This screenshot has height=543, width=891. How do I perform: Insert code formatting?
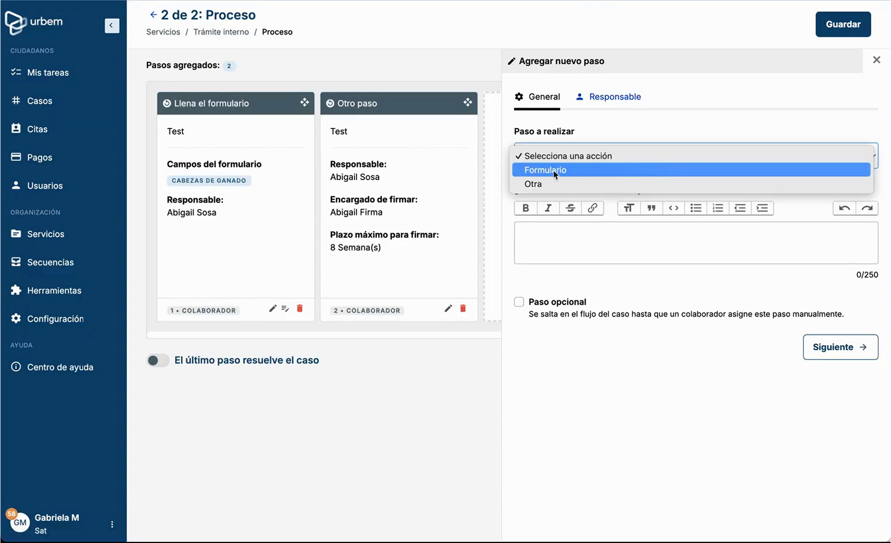(673, 208)
